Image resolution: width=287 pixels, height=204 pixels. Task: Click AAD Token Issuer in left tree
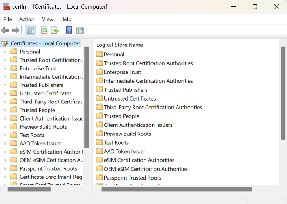coord(40,144)
